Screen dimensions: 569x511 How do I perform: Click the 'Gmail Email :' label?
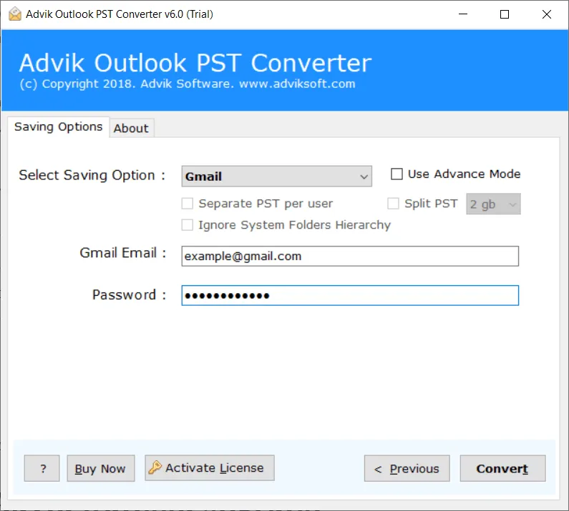(x=123, y=252)
